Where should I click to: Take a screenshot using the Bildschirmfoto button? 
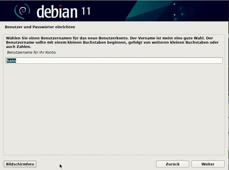(x=20, y=164)
